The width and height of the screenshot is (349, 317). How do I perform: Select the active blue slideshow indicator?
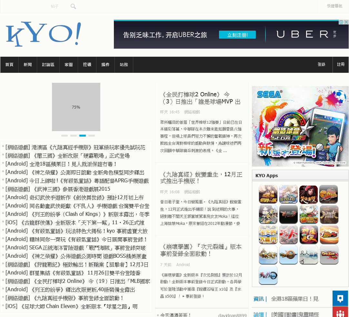(83, 136)
